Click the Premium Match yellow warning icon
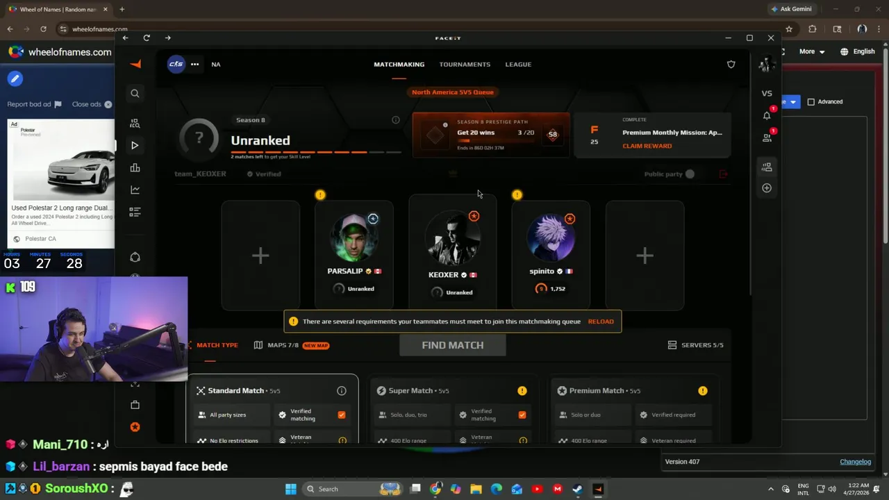This screenshot has width=889, height=500. (703, 391)
